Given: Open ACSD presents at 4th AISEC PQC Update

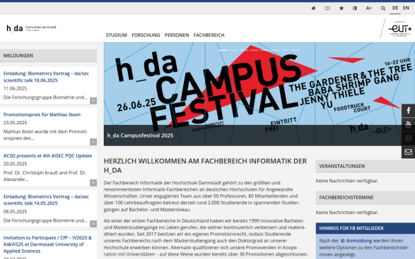Looking at the screenshot, I should pyautogui.click(x=48, y=156).
